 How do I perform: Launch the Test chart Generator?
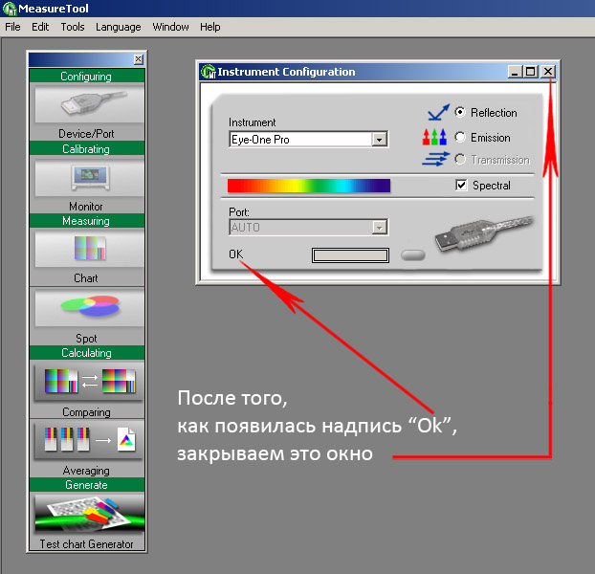click(89, 514)
